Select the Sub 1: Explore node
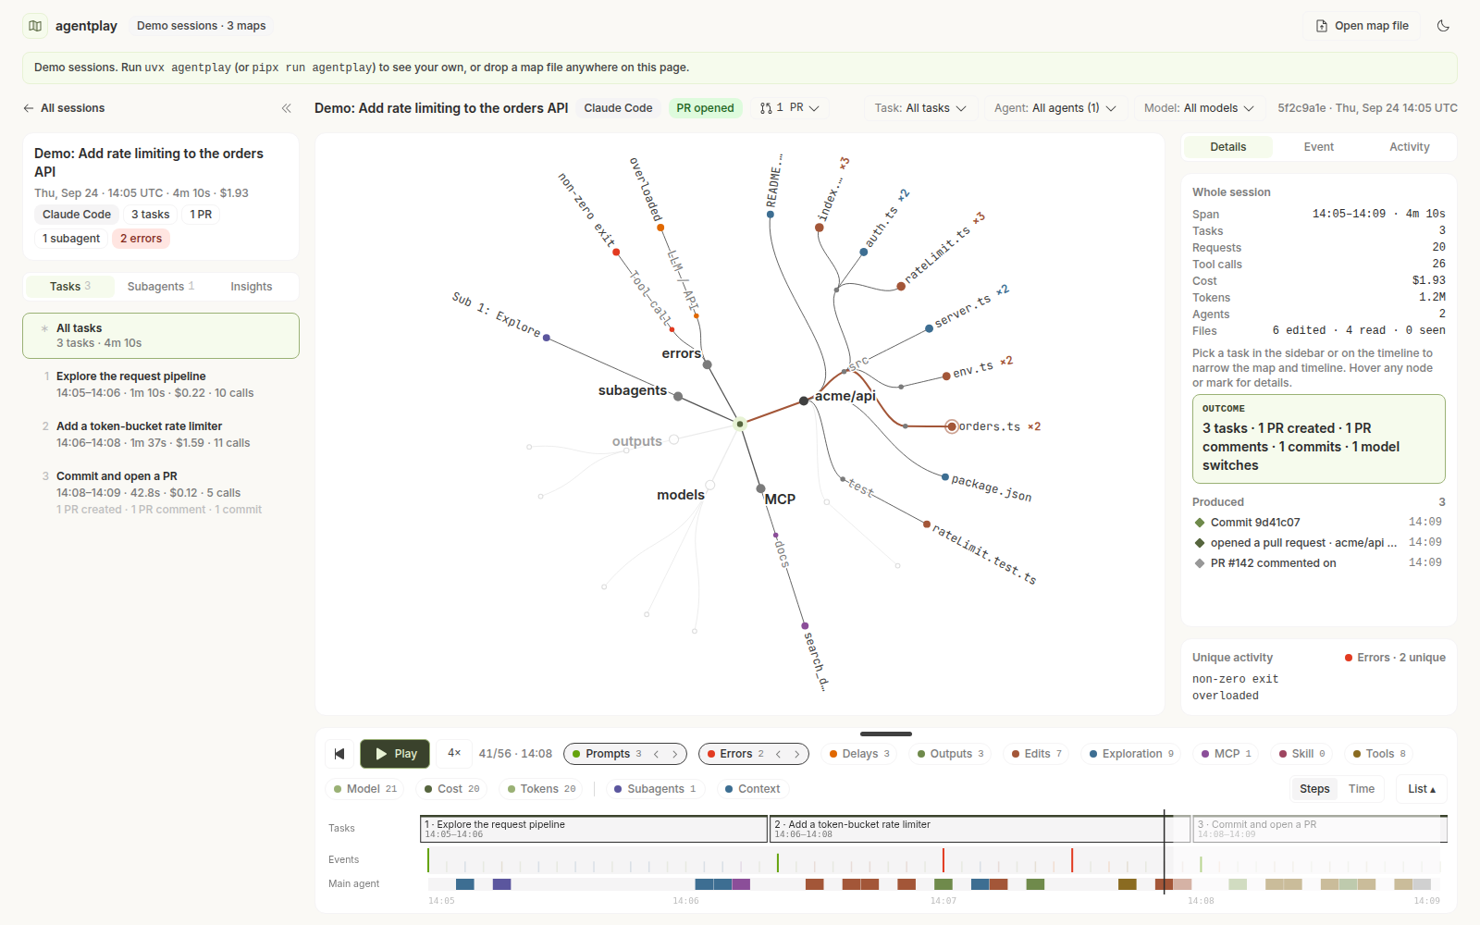The width and height of the screenshot is (1480, 925). (547, 338)
